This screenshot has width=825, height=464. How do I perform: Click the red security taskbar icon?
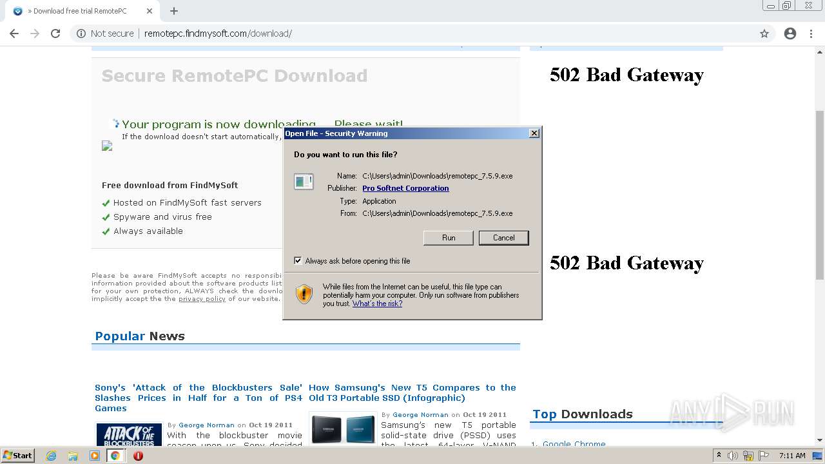[x=138, y=456]
